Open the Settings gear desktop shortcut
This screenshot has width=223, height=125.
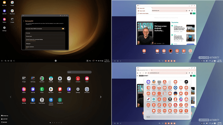click(x=4, y=28)
